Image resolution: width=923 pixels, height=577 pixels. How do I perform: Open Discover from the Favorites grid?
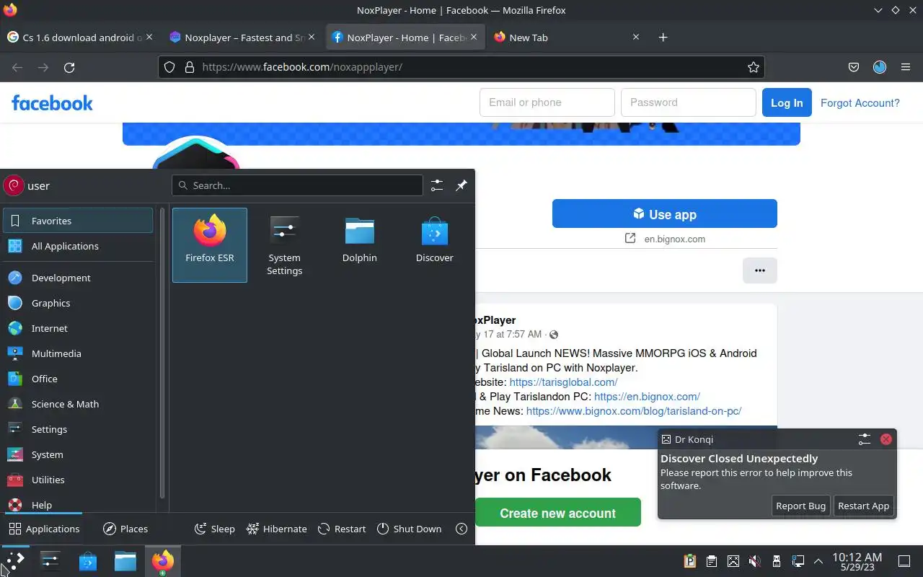pos(435,245)
